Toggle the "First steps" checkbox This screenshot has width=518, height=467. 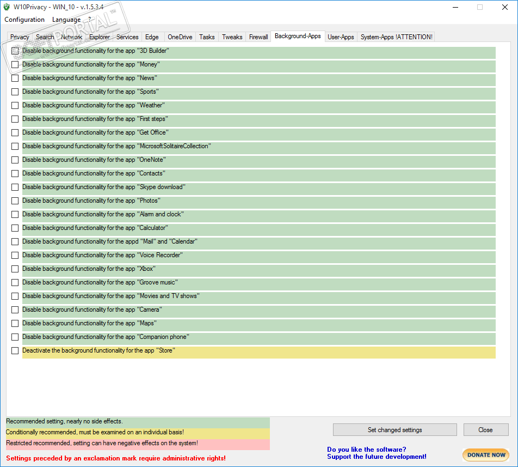15,119
